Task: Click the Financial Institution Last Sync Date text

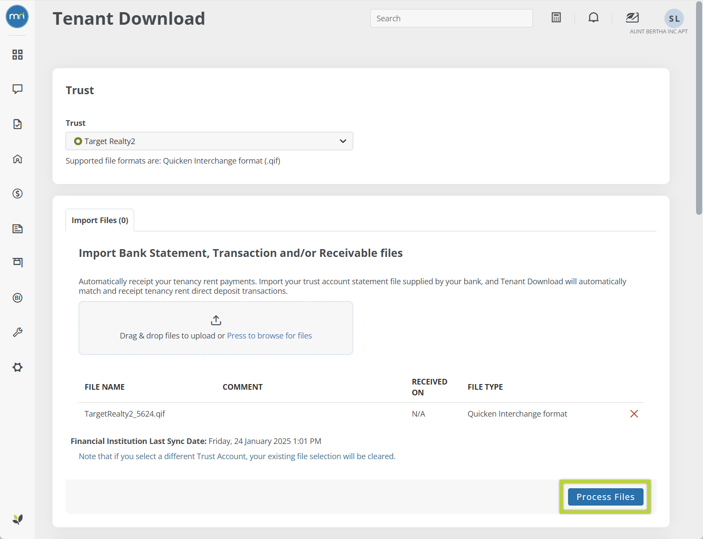Action: click(196, 441)
